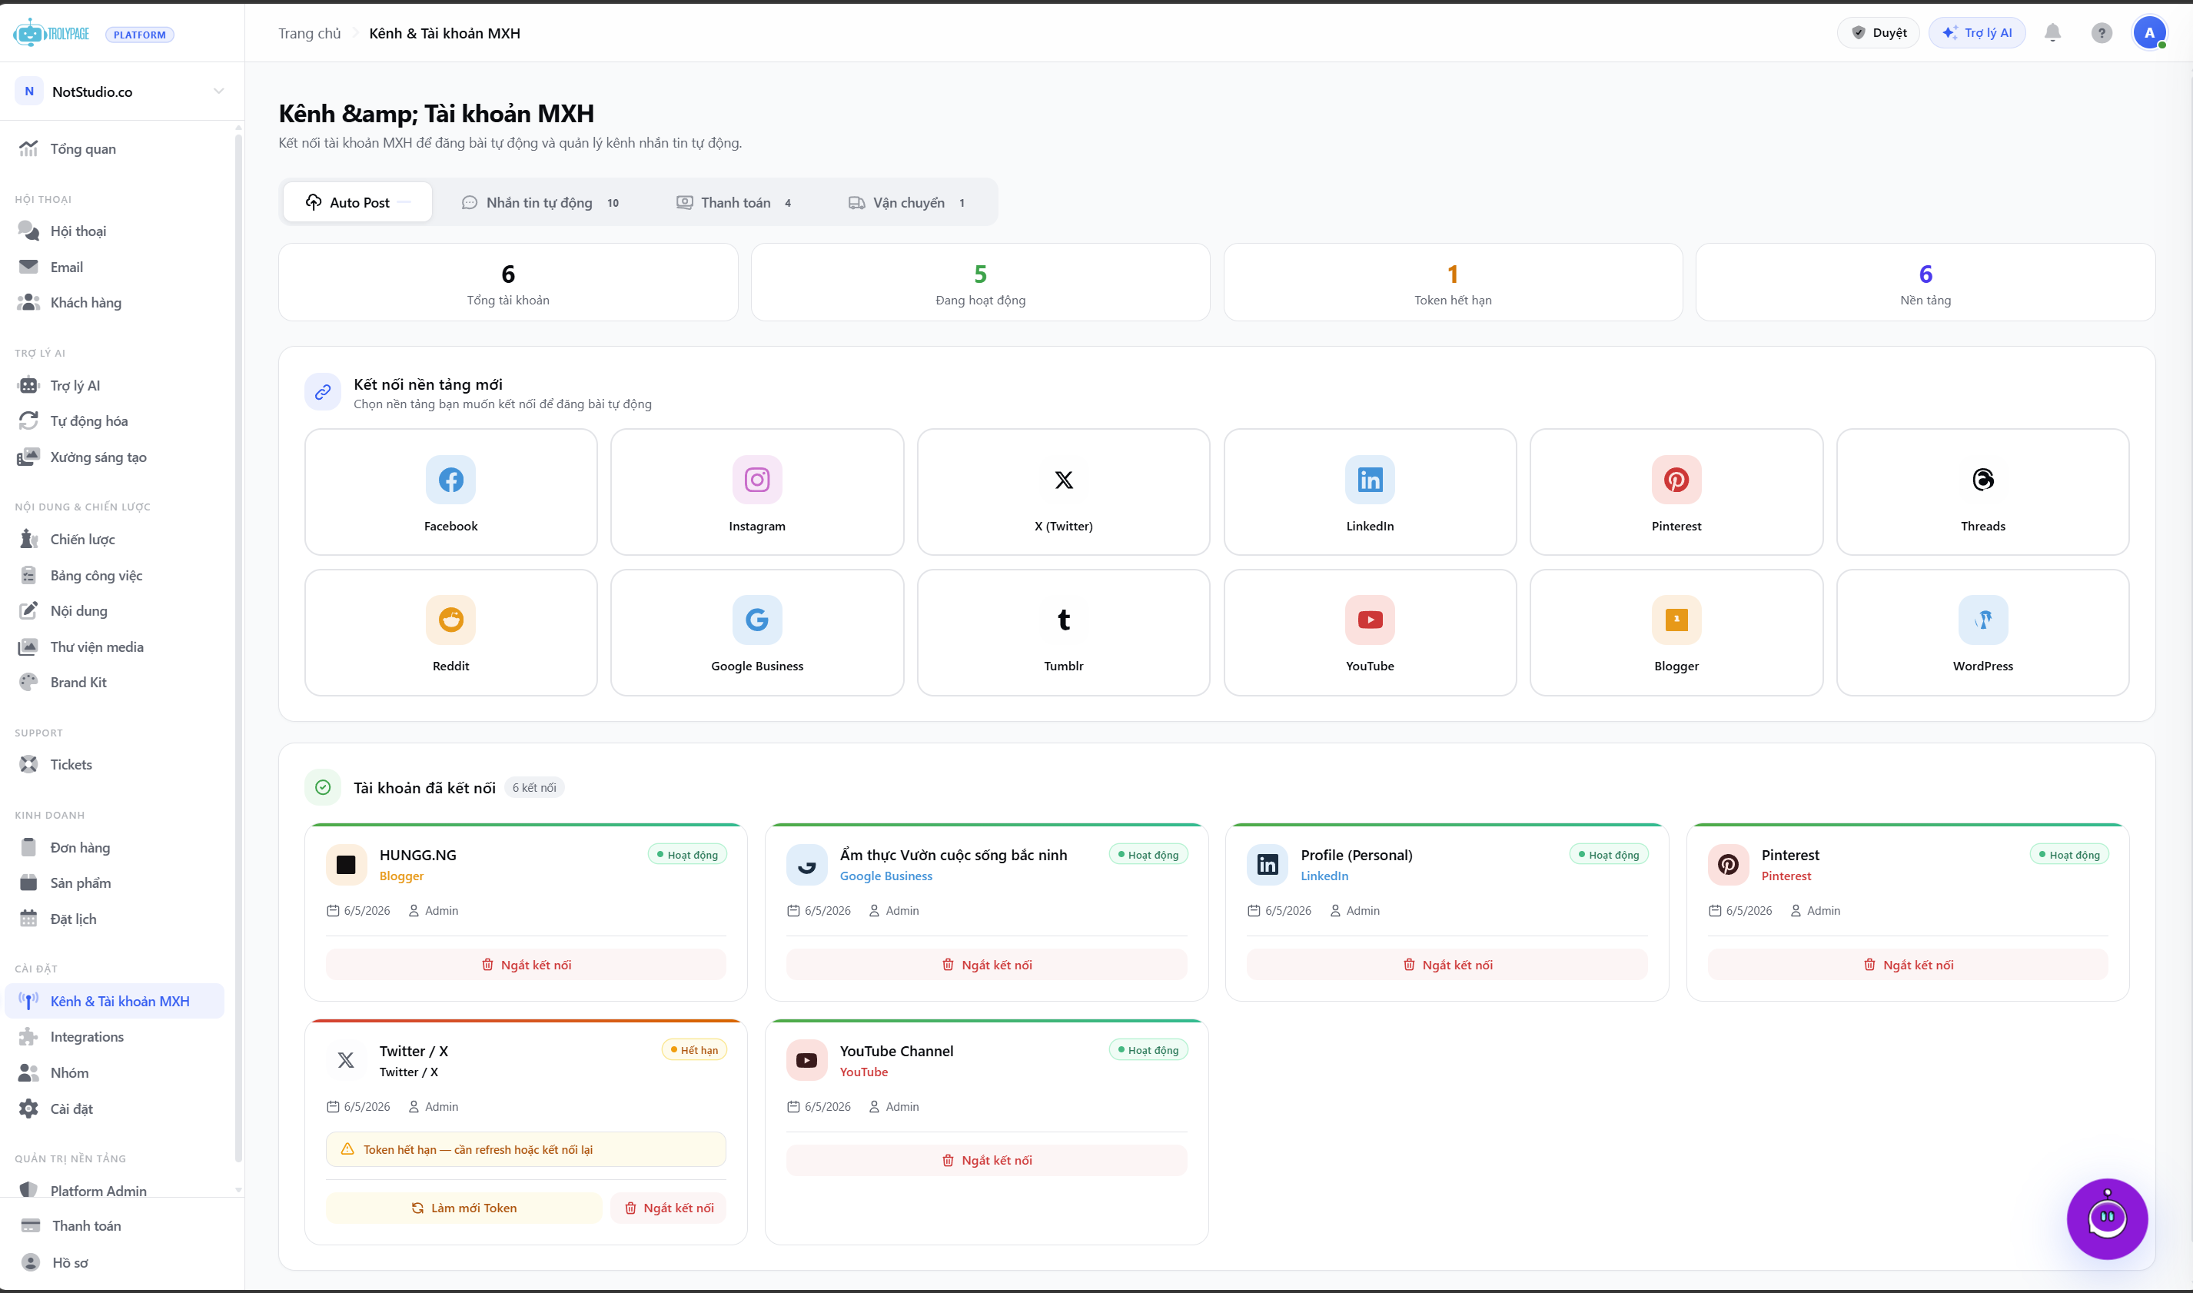
Task: Switch to the Auto Post tab
Action: pos(358,202)
